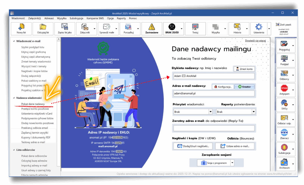The width and height of the screenshot is (304, 185).
Task: Open the Antyspam SPAM icon
Action: point(284,90)
